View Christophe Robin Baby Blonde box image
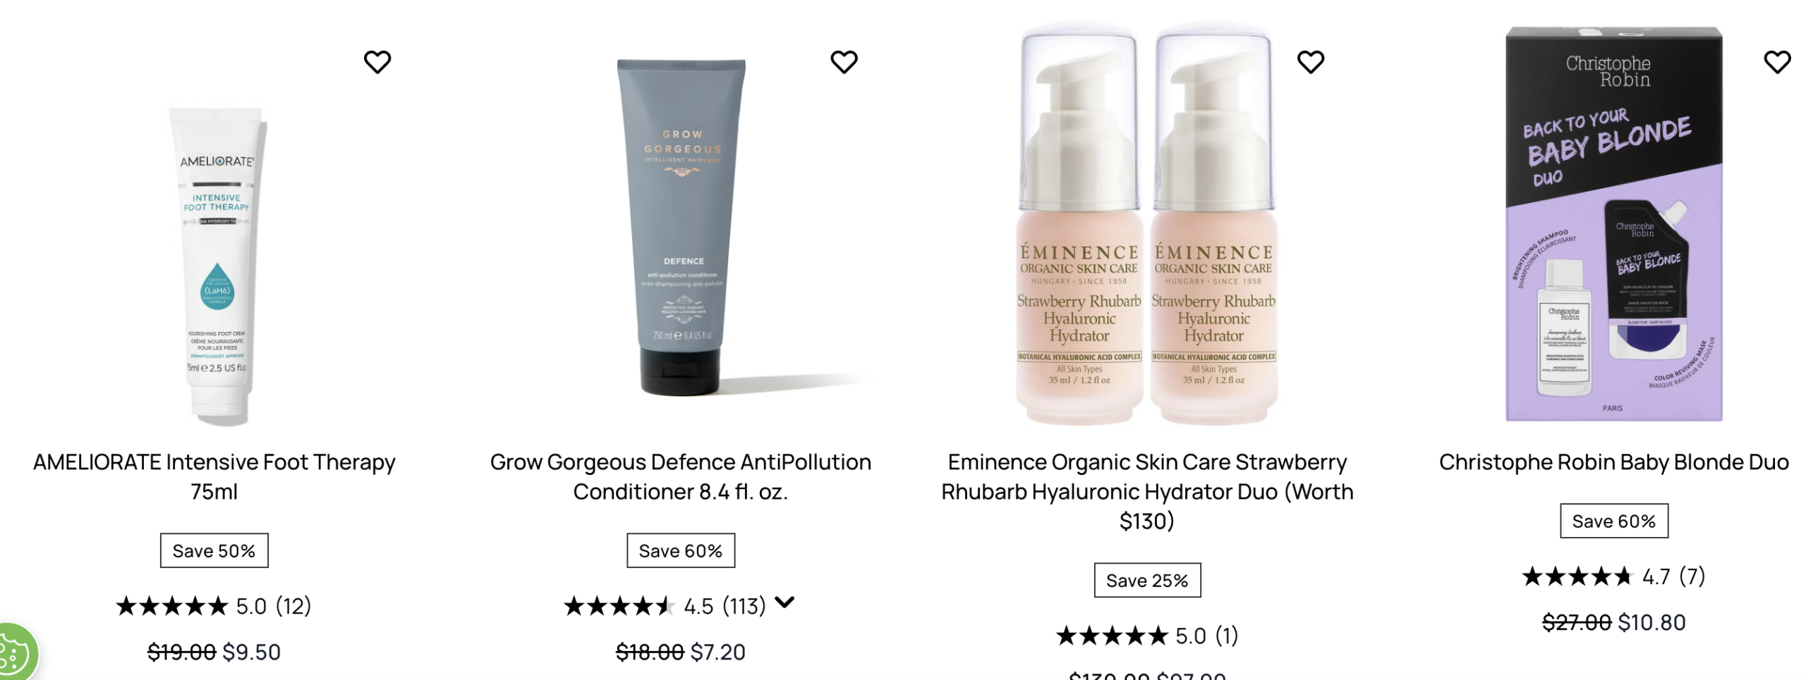This screenshot has width=1806, height=680. click(1613, 224)
